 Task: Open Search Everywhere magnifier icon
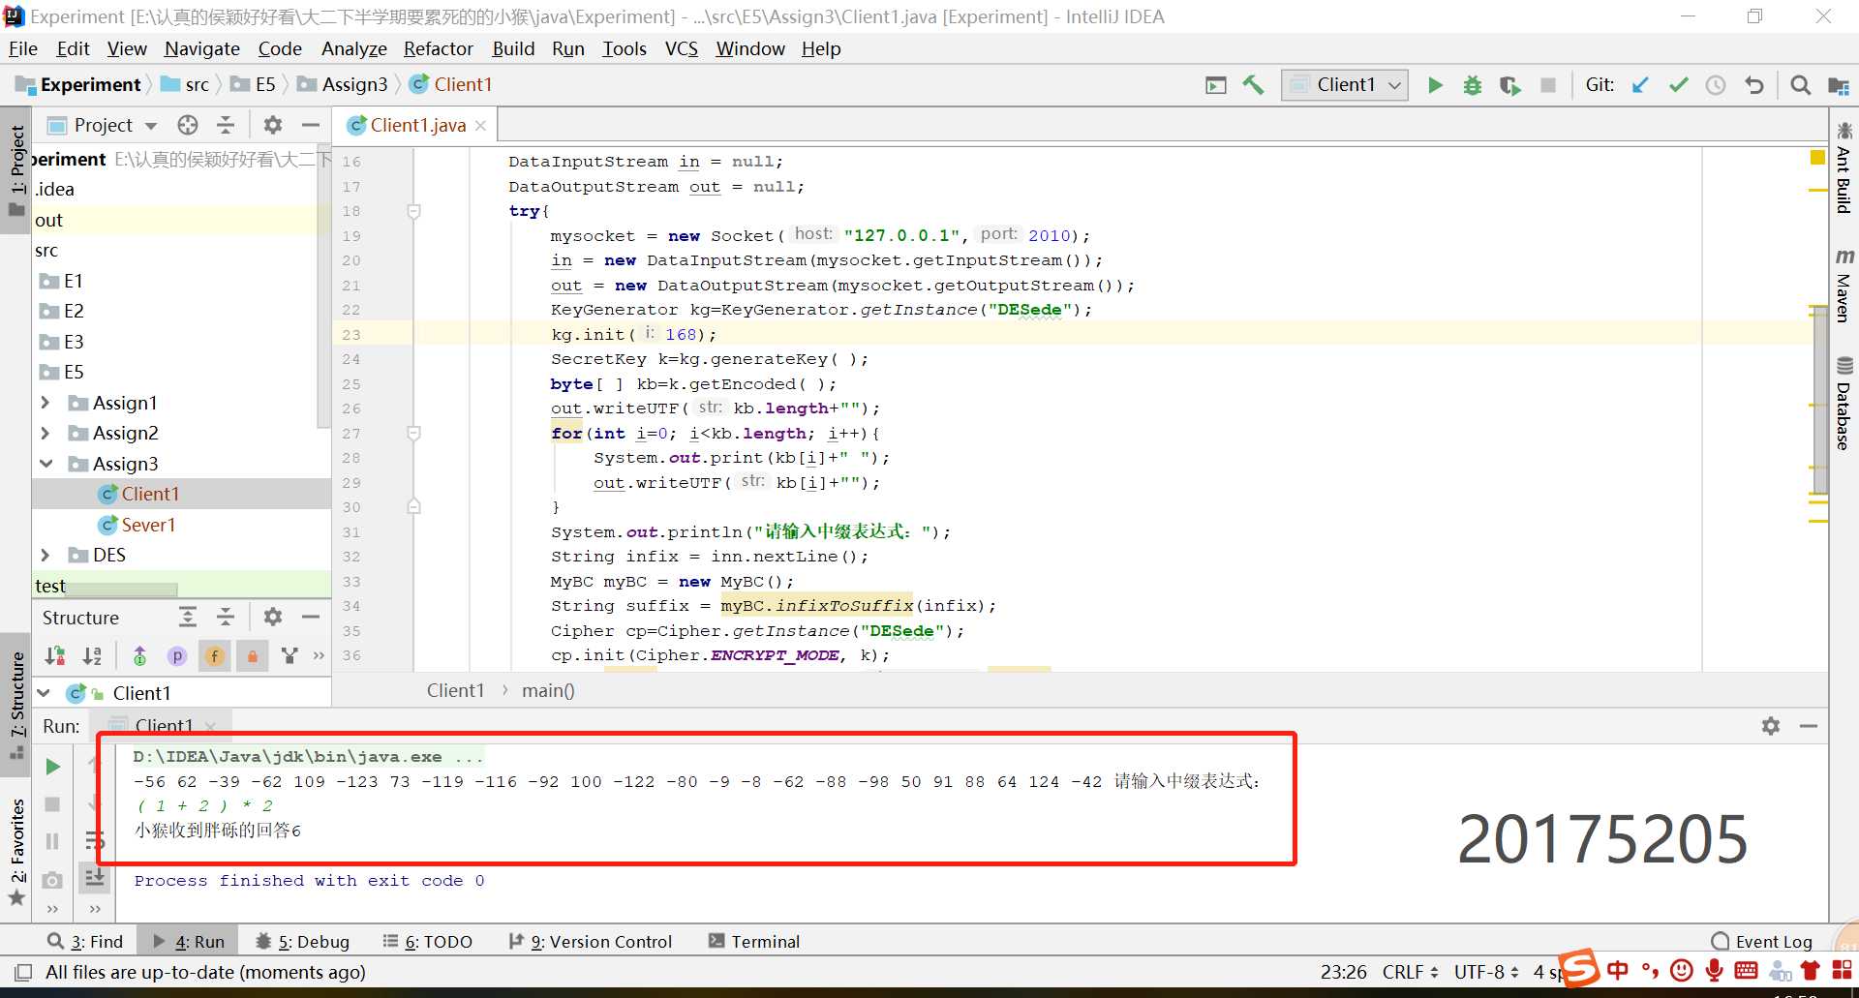tap(1800, 85)
